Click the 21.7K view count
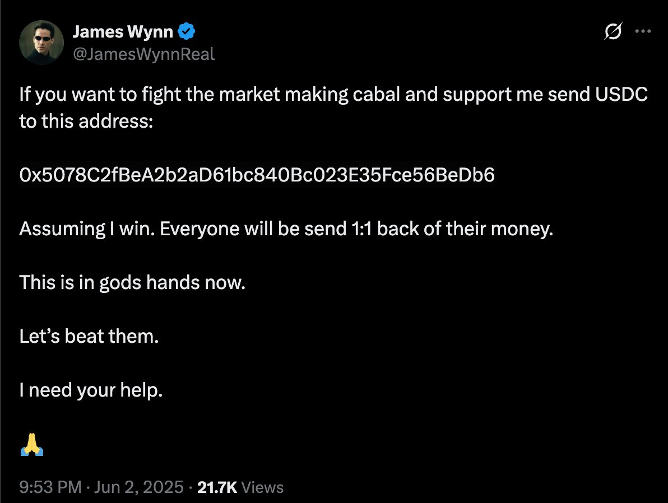This screenshot has width=668, height=503. [217, 487]
